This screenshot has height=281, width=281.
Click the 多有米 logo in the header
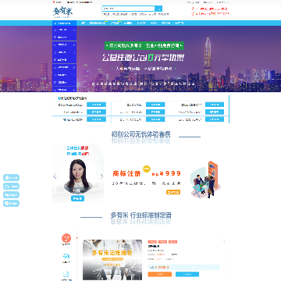click(x=62, y=12)
